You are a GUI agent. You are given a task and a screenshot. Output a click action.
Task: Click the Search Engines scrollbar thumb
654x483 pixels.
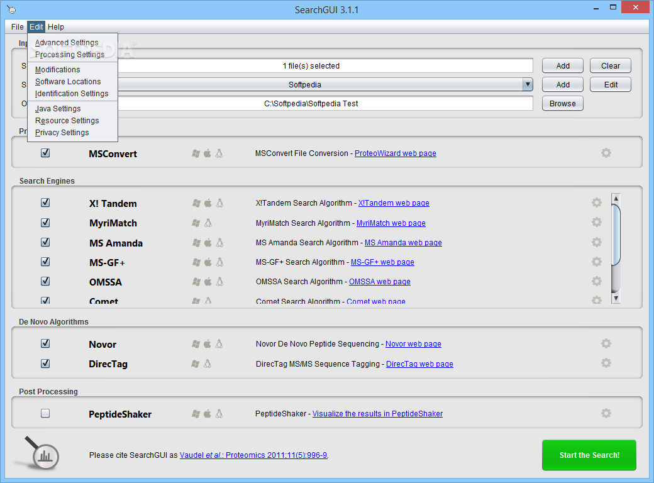(x=616, y=235)
